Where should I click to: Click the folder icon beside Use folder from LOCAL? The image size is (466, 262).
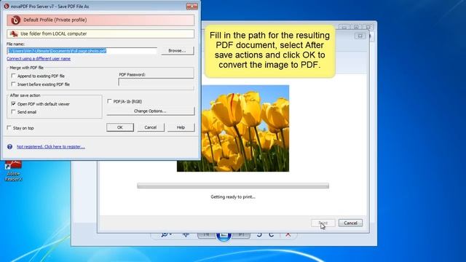[x=14, y=33]
